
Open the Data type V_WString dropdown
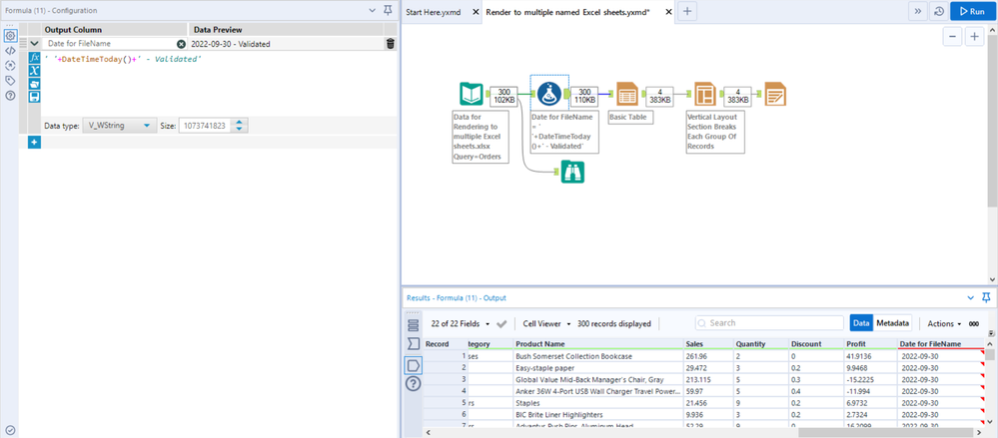point(119,126)
